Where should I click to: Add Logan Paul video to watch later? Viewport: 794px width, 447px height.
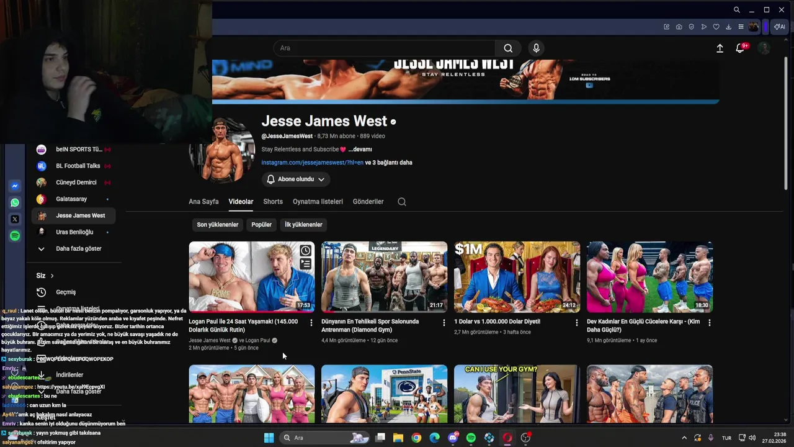click(306, 251)
